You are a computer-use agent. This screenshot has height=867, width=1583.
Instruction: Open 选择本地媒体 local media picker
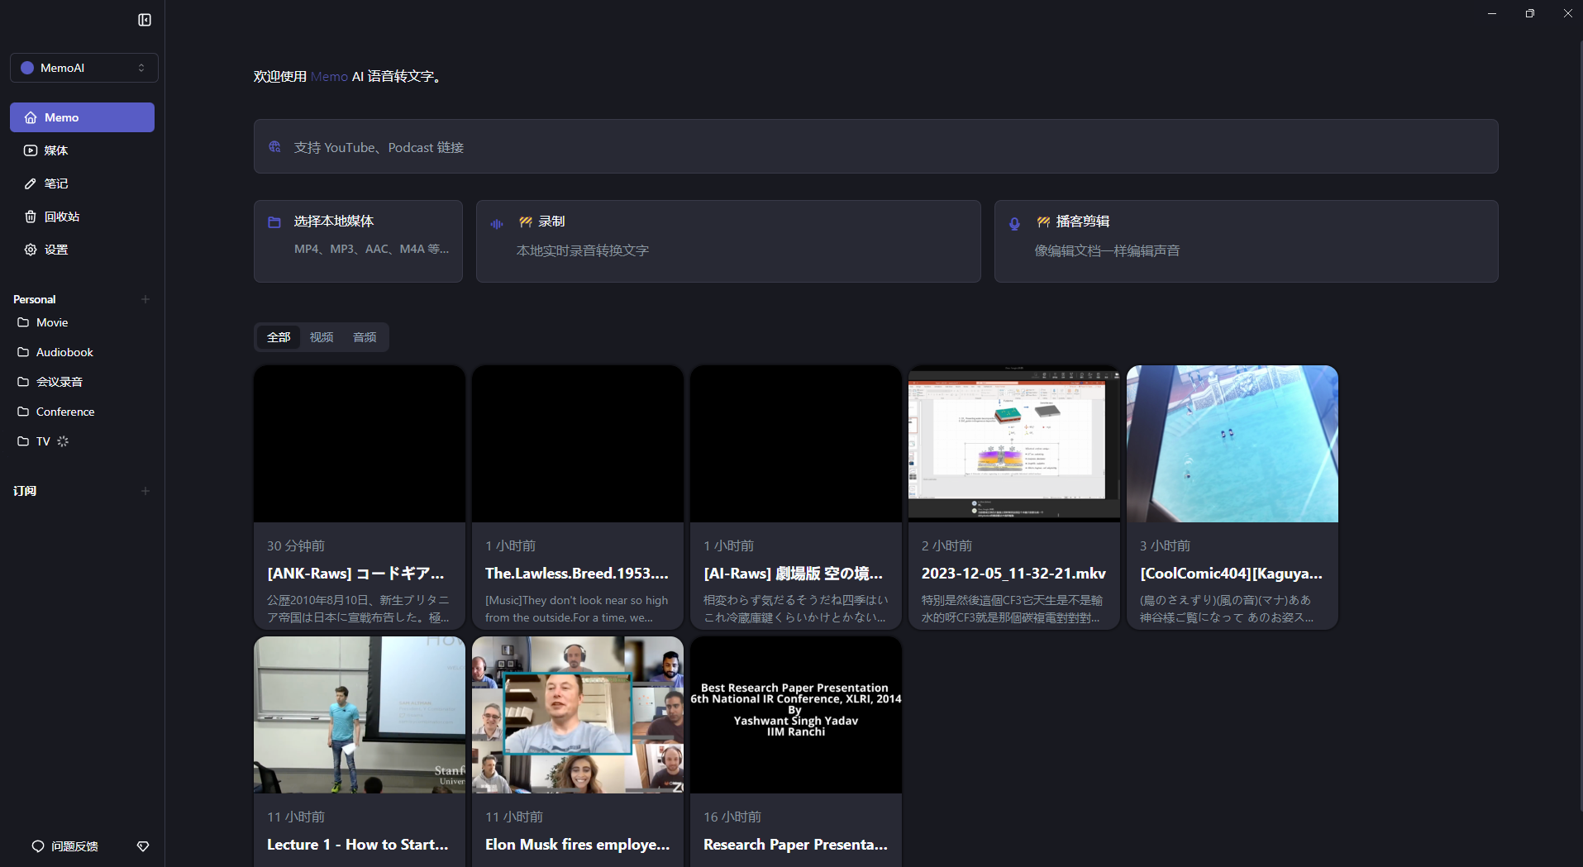coord(357,240)
